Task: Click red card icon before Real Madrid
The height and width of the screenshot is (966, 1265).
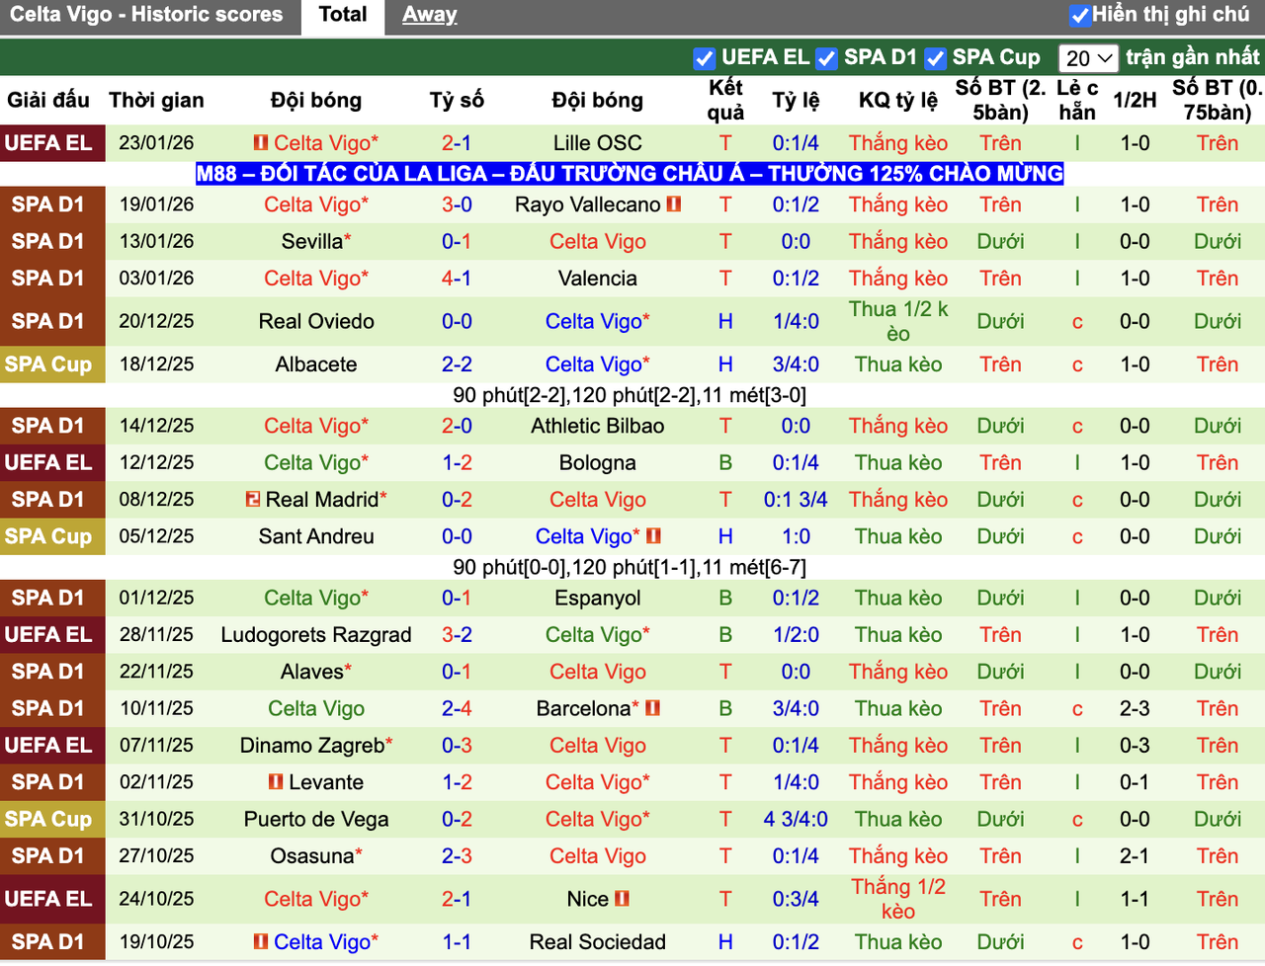Action: [253, 500]
